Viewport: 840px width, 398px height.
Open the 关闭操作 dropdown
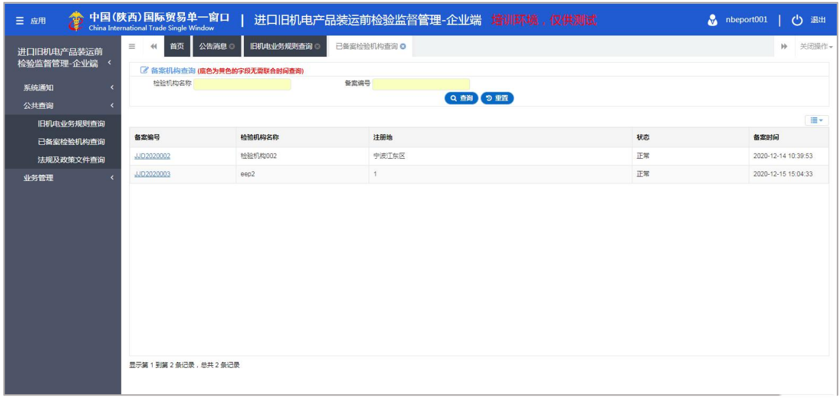point(816,46)
